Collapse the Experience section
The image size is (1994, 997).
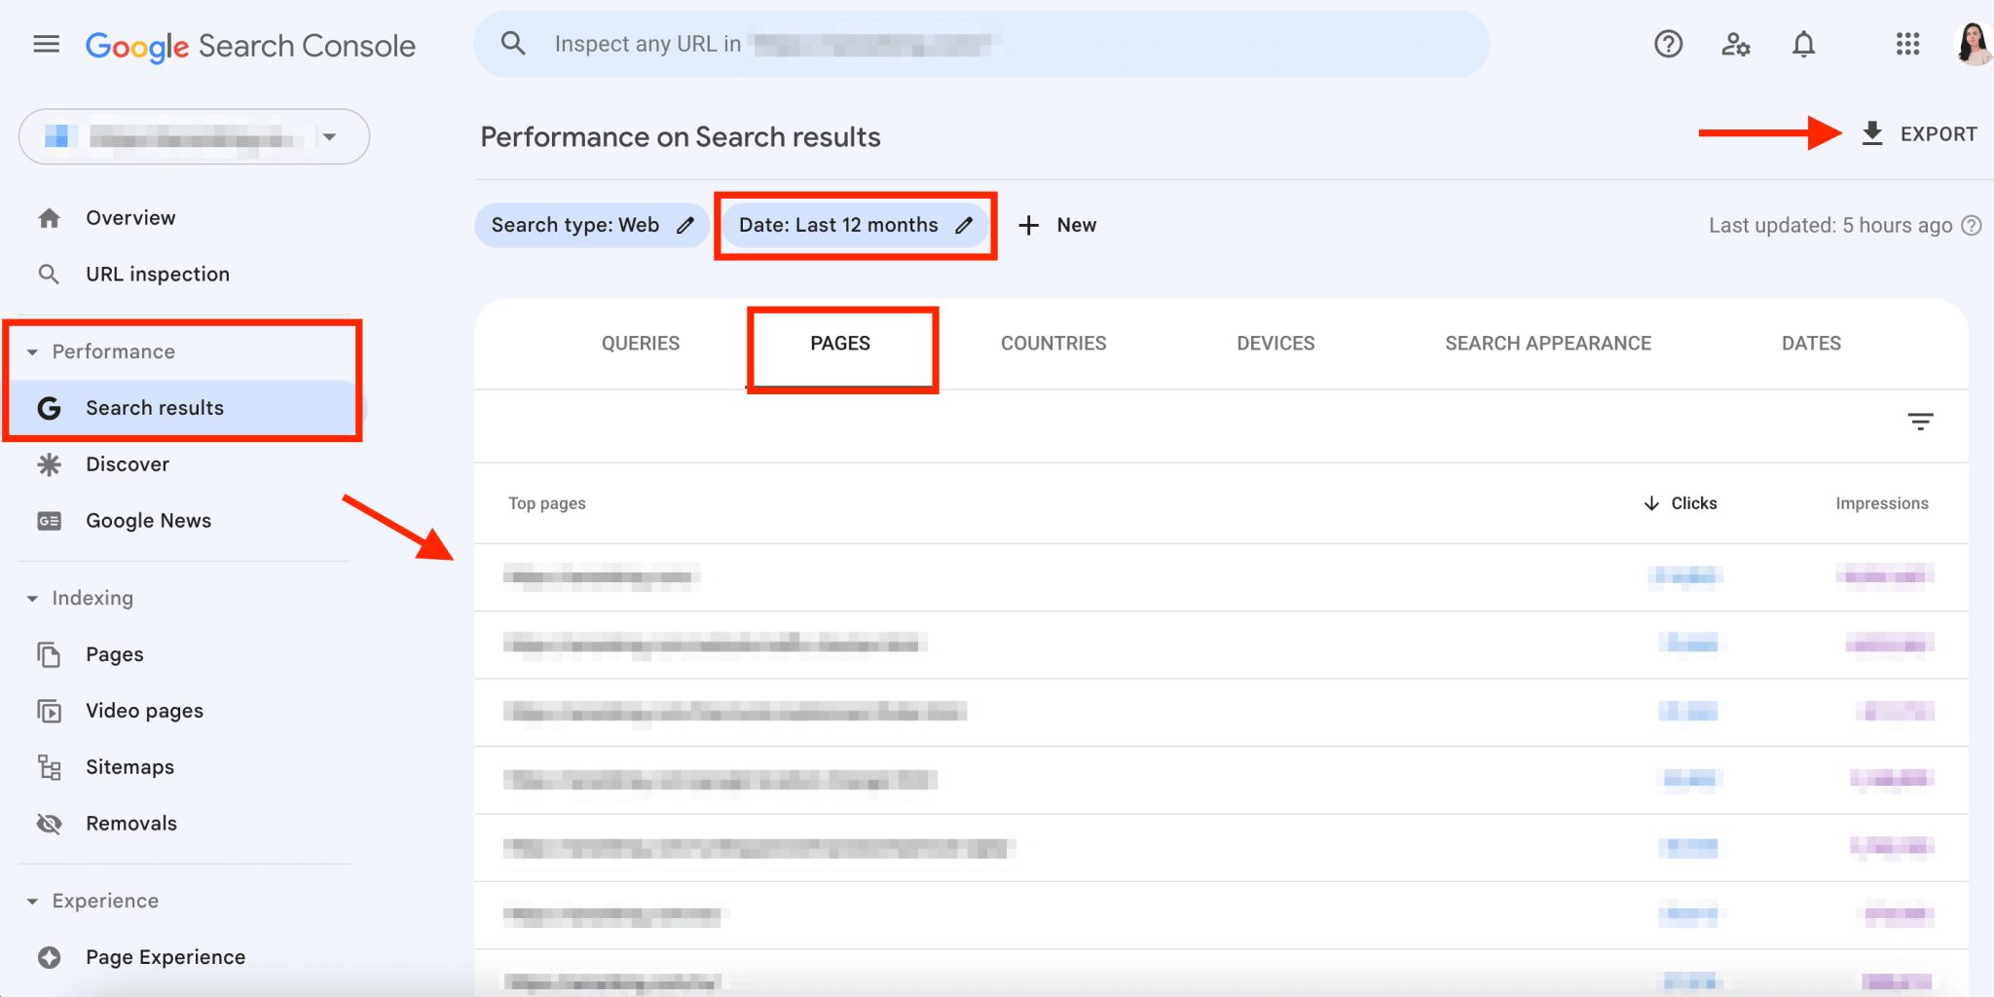click(x=32, y=901)
